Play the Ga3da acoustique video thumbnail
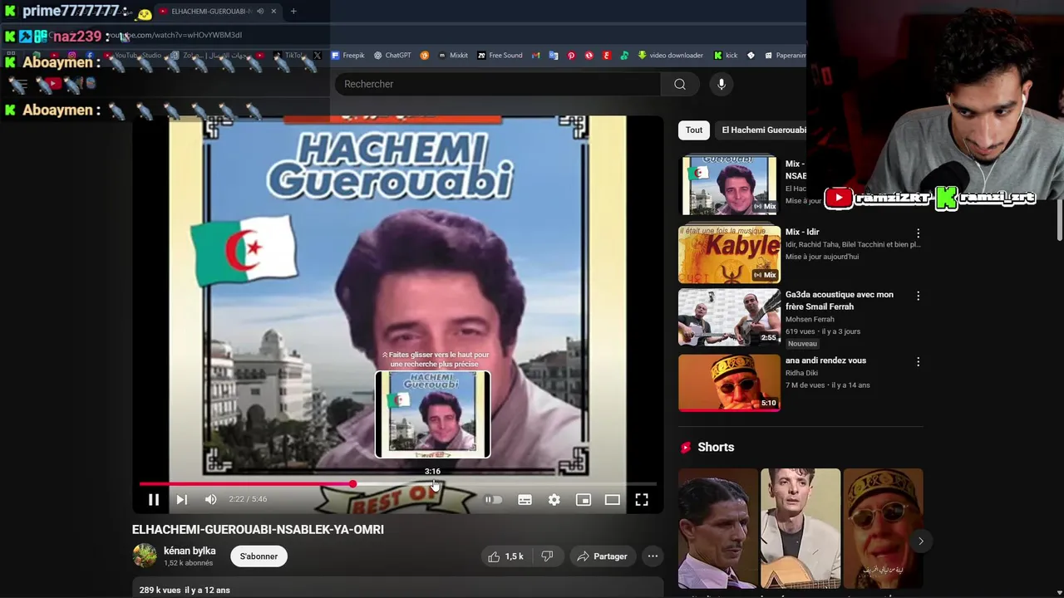The height and width of the screenshot is (598, 1064). 729,316
